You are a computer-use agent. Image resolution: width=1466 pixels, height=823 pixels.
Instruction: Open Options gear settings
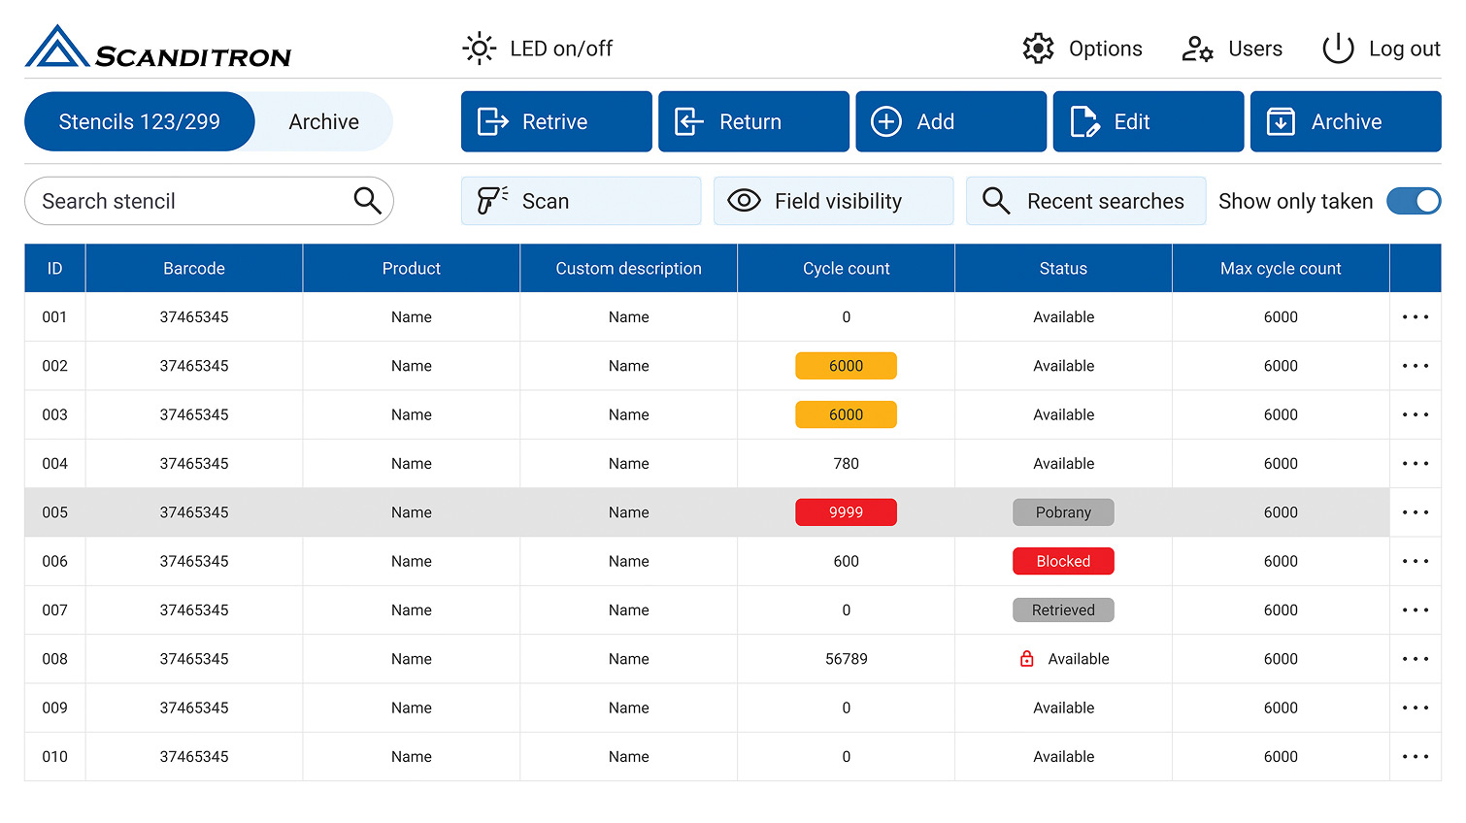pos(1038,49)
